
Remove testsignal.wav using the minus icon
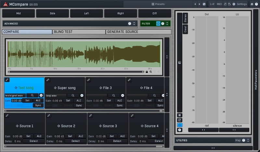click(x=41, y=95)
